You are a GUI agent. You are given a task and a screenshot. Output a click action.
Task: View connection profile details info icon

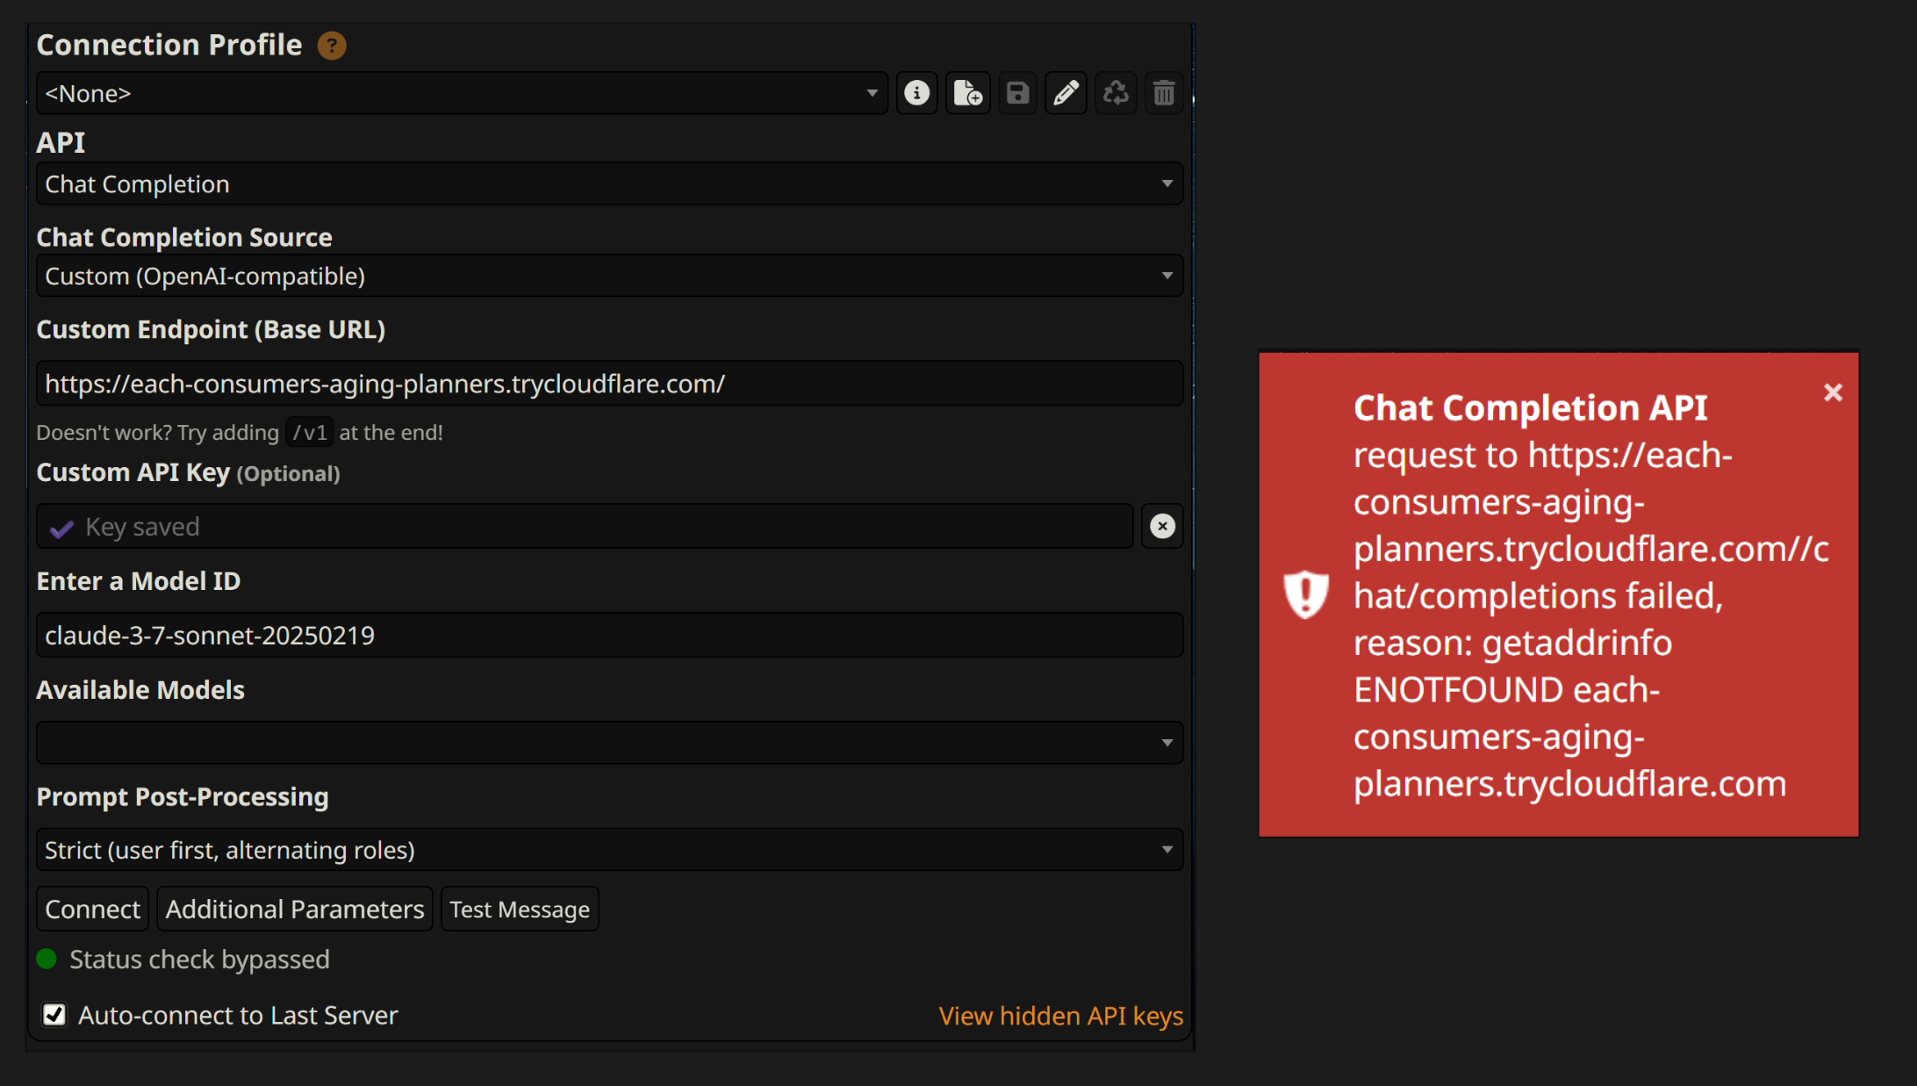coord(916,93)
